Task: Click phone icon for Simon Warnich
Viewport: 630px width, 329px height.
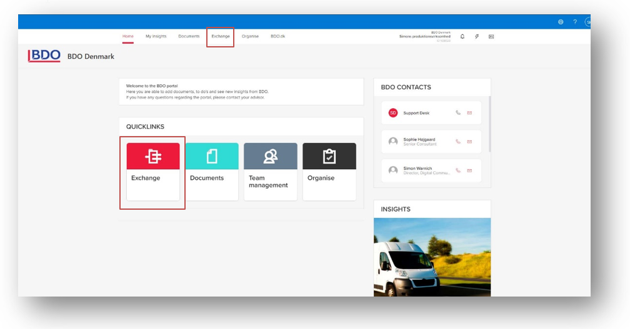Action: (458, 170)
